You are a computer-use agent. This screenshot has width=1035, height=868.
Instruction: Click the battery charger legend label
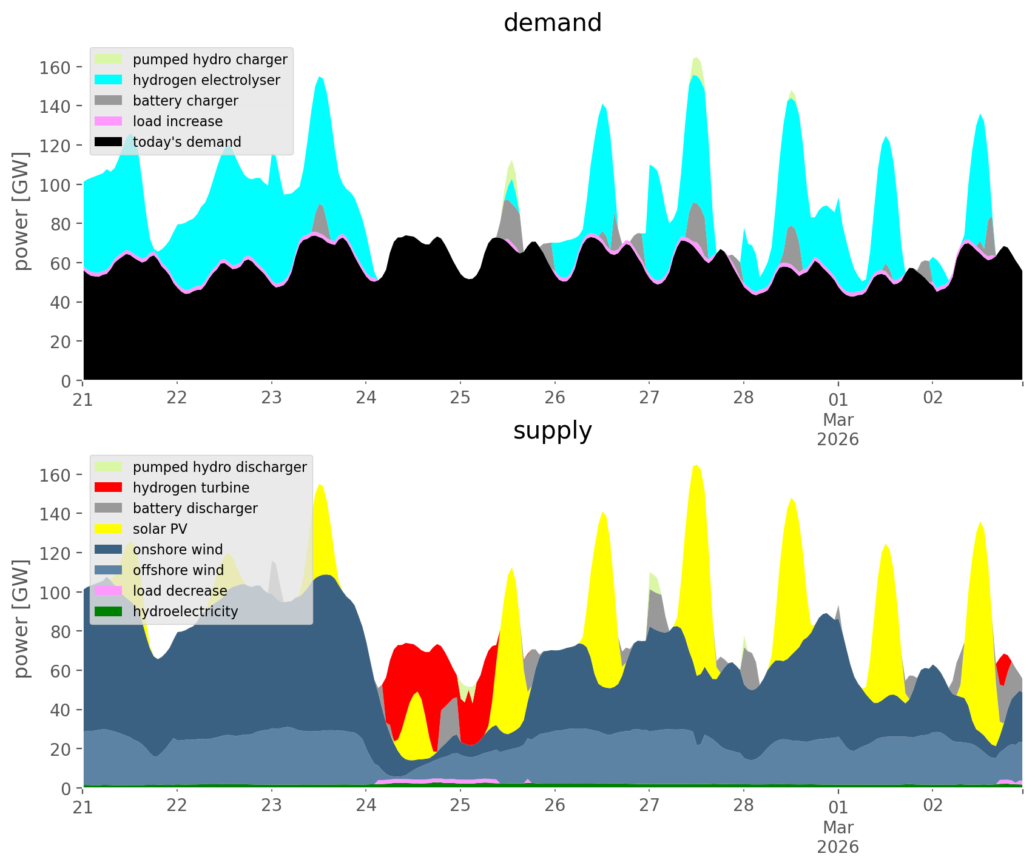pos(185,101)
